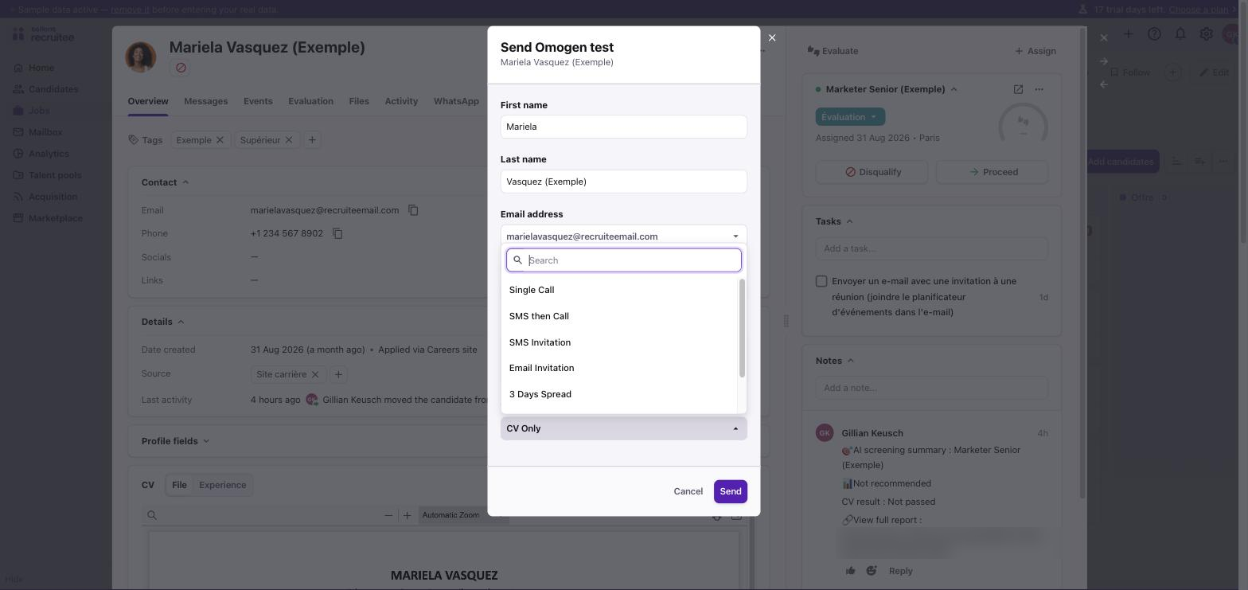The image size is (1248, 590).
Task: Remove the Site carrière source
Action: point(315,374)
